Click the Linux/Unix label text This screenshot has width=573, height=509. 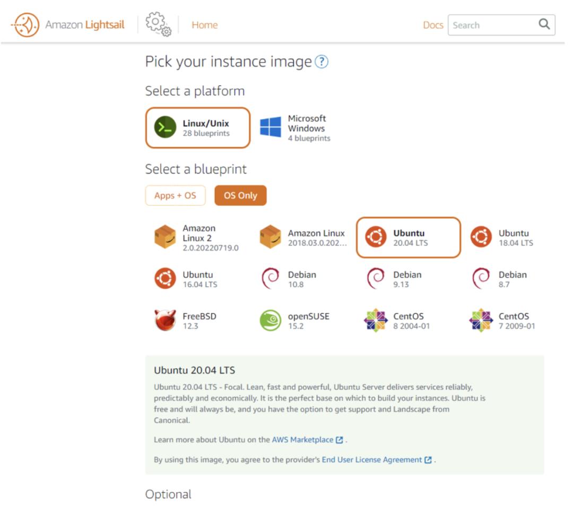[206, 123]
